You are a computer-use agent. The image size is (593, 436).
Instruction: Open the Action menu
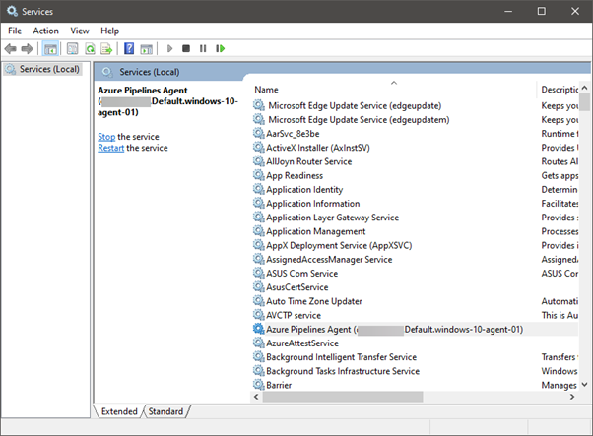[x=45, y=31]
